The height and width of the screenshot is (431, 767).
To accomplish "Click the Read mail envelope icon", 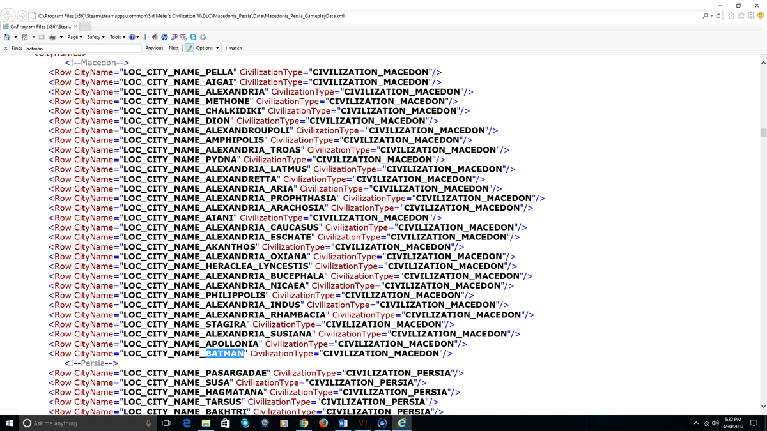I will [x=42, y=37].
